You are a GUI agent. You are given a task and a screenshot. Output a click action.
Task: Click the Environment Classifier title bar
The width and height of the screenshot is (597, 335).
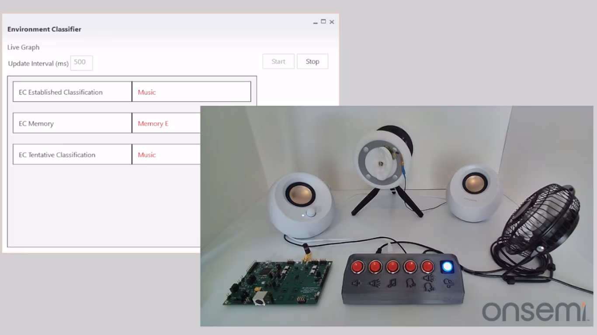(44, 29)
